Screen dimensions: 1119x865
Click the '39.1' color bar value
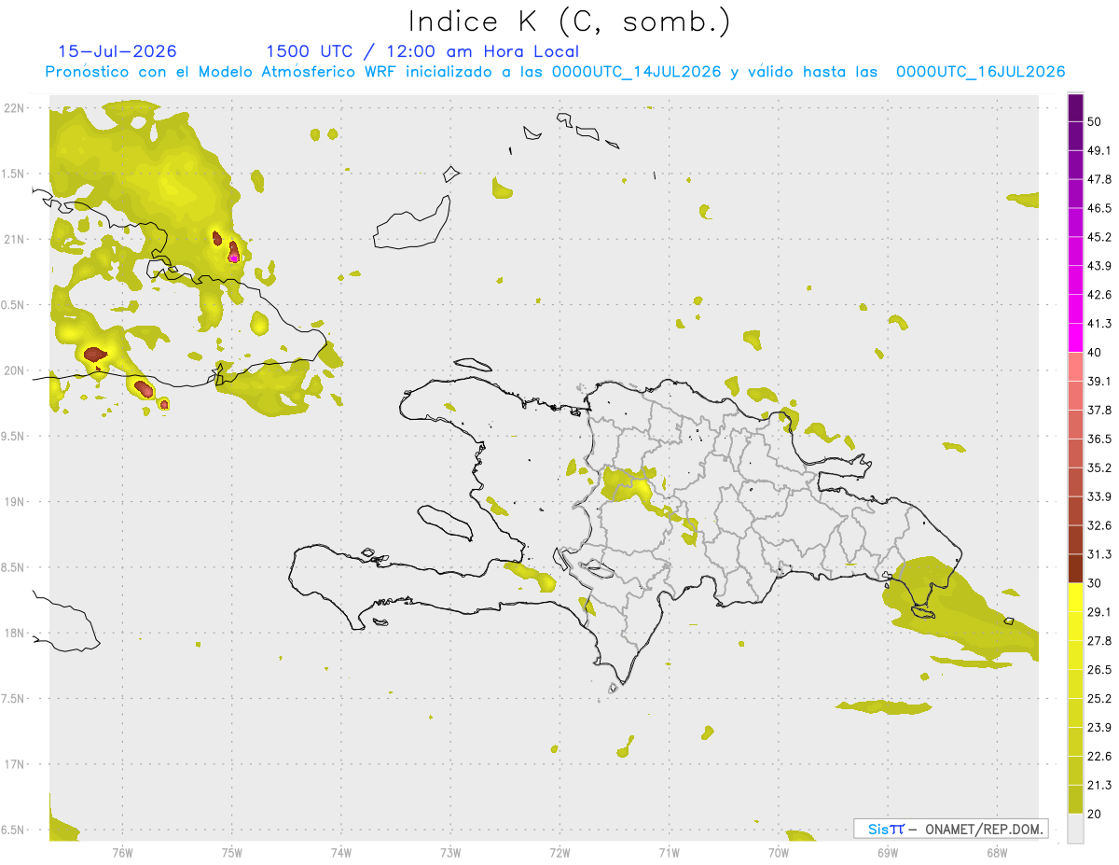[1099, 381]
